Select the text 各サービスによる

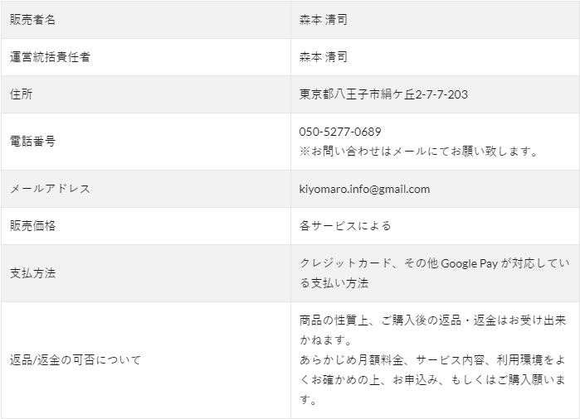click(x=345, y=225)
